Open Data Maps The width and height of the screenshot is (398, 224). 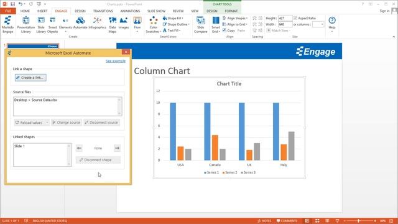coord(113,25)
